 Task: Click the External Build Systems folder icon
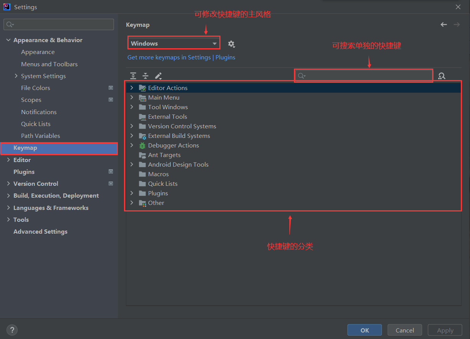pos(142,136)
